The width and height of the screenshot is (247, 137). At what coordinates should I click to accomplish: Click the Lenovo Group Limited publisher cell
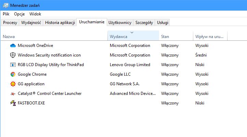pyautogui.click(x=130, y=65)
